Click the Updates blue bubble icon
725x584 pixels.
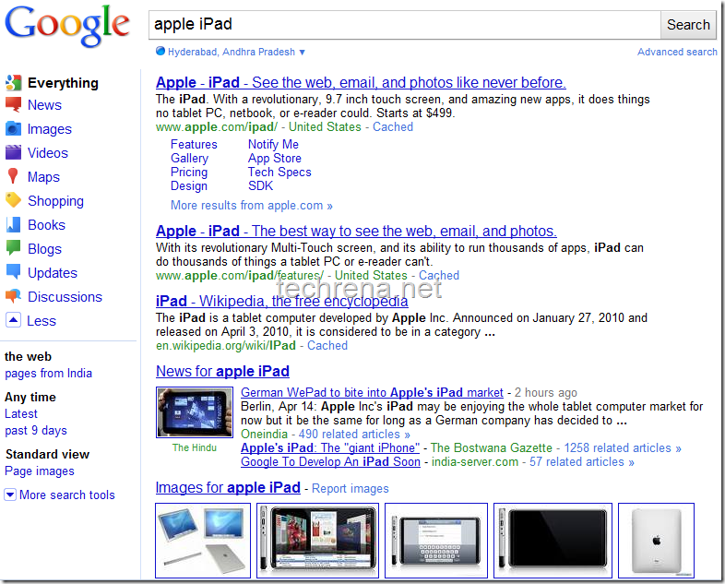click(x=14, y=272)
